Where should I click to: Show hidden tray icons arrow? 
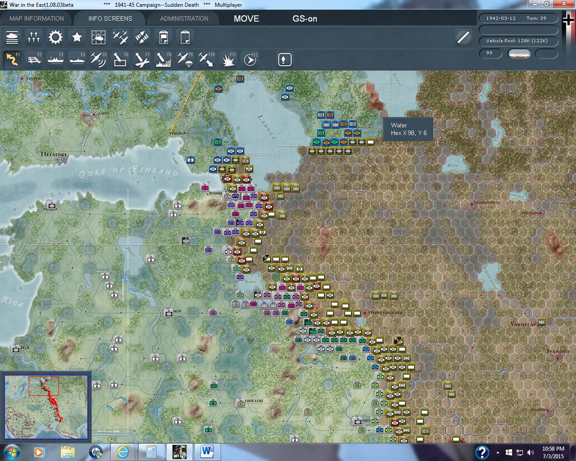pos(498,452)
